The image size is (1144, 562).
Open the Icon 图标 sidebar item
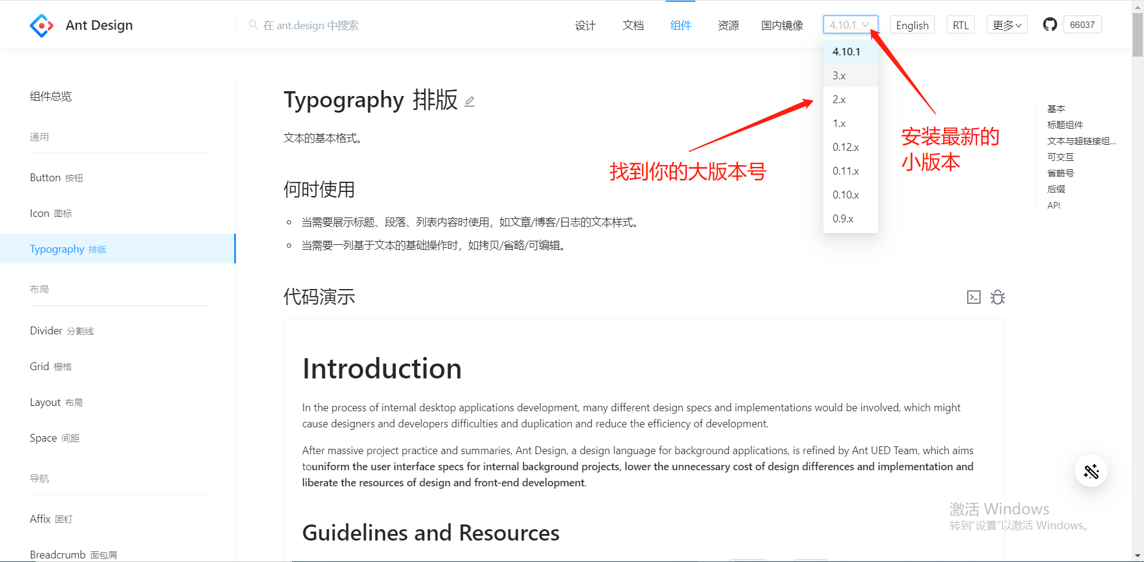(51, 213)
